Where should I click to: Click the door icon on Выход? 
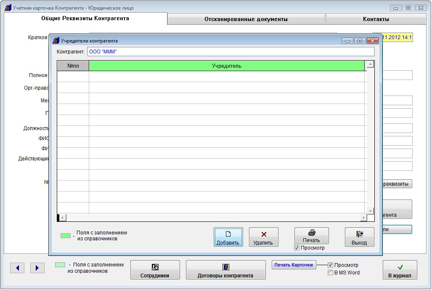coord(359,234)
